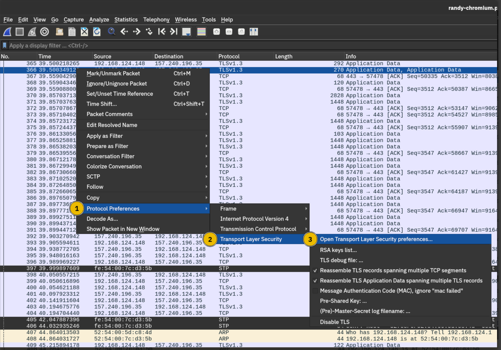Viewport: 501px width, 350px height.
Task: Select Open Transport Layer Security preferences
Action: tap(376, 239)
